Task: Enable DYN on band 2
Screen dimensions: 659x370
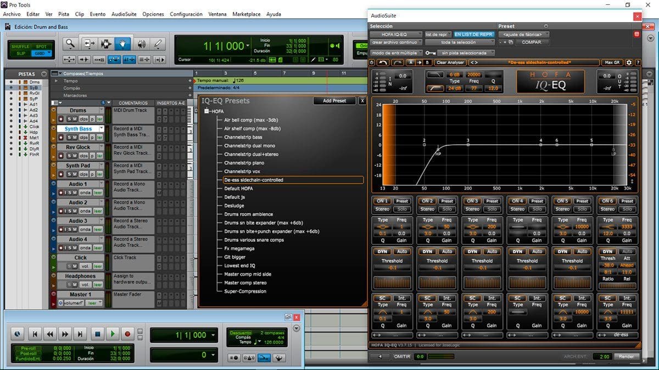Action: pos(427,252)
